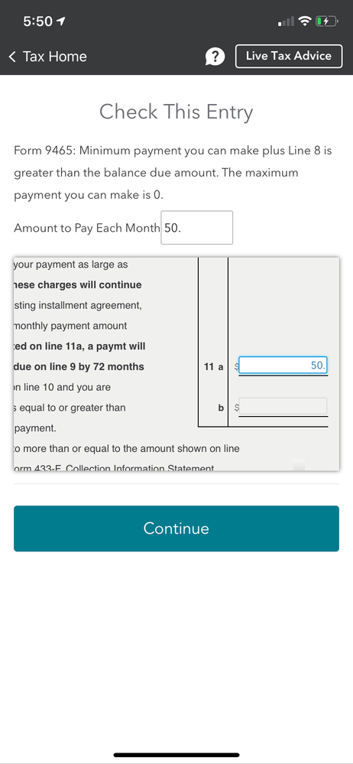This screenshot has width=353, height=764.
Task: Go back via the Tax Home label
Action: point(54,57)
